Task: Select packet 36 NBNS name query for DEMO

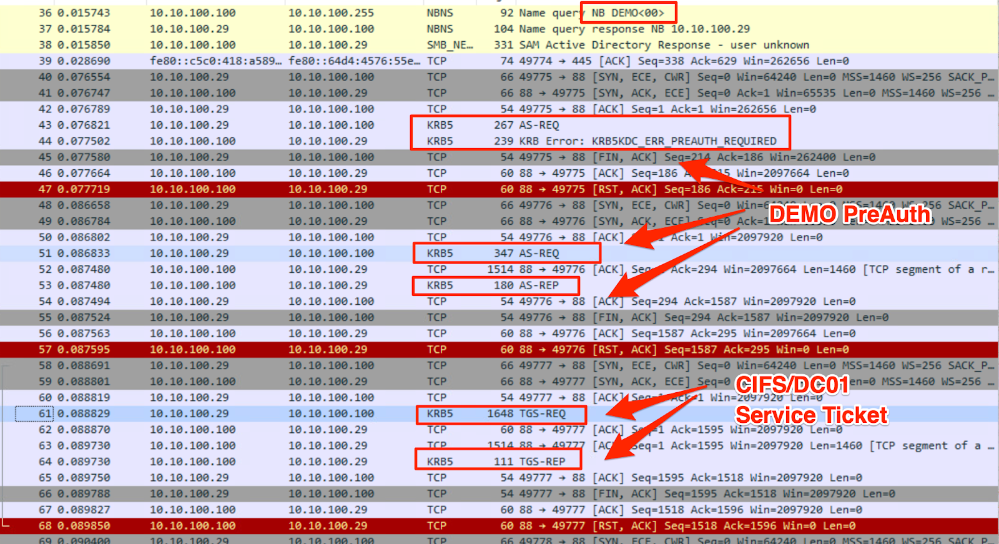Action: click(375, 13)
